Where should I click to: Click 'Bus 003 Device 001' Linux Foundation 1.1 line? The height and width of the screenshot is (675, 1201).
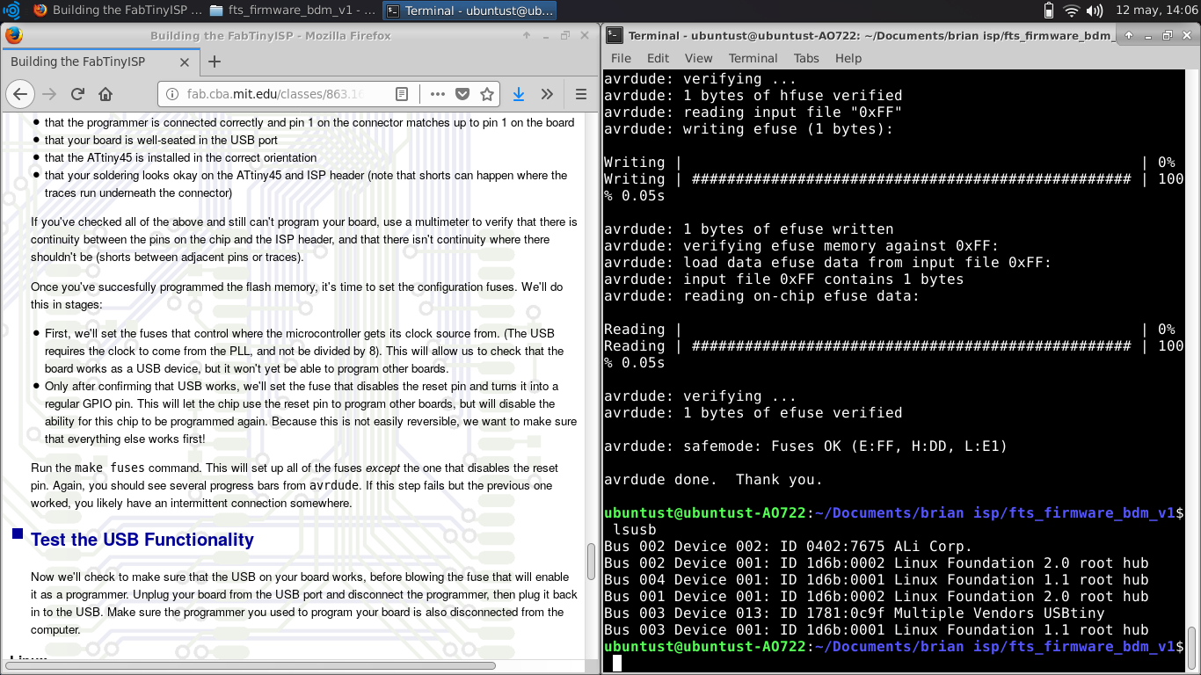pos(876,629)
